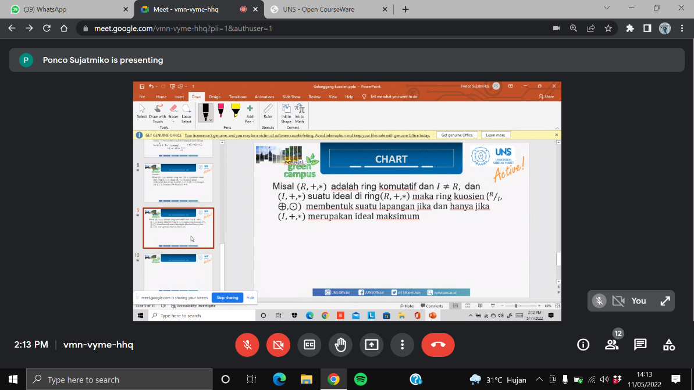Open Present now screen sharing
Image resolution: width=694 pixels, height=390 pixels.
[x=371, y=345]
